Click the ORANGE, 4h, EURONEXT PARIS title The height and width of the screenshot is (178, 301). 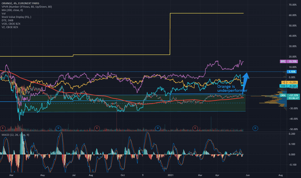(20, 3)
